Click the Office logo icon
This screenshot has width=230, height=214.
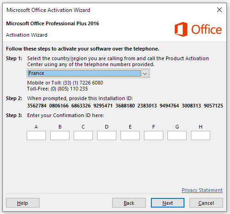click(181, 29)
